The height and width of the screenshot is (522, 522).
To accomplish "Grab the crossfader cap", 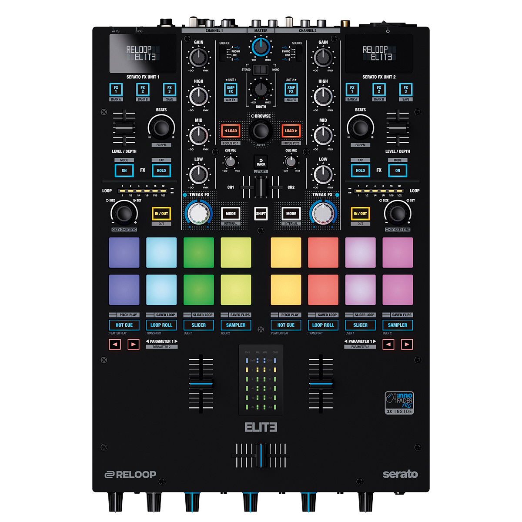I will tap(261, 455).
